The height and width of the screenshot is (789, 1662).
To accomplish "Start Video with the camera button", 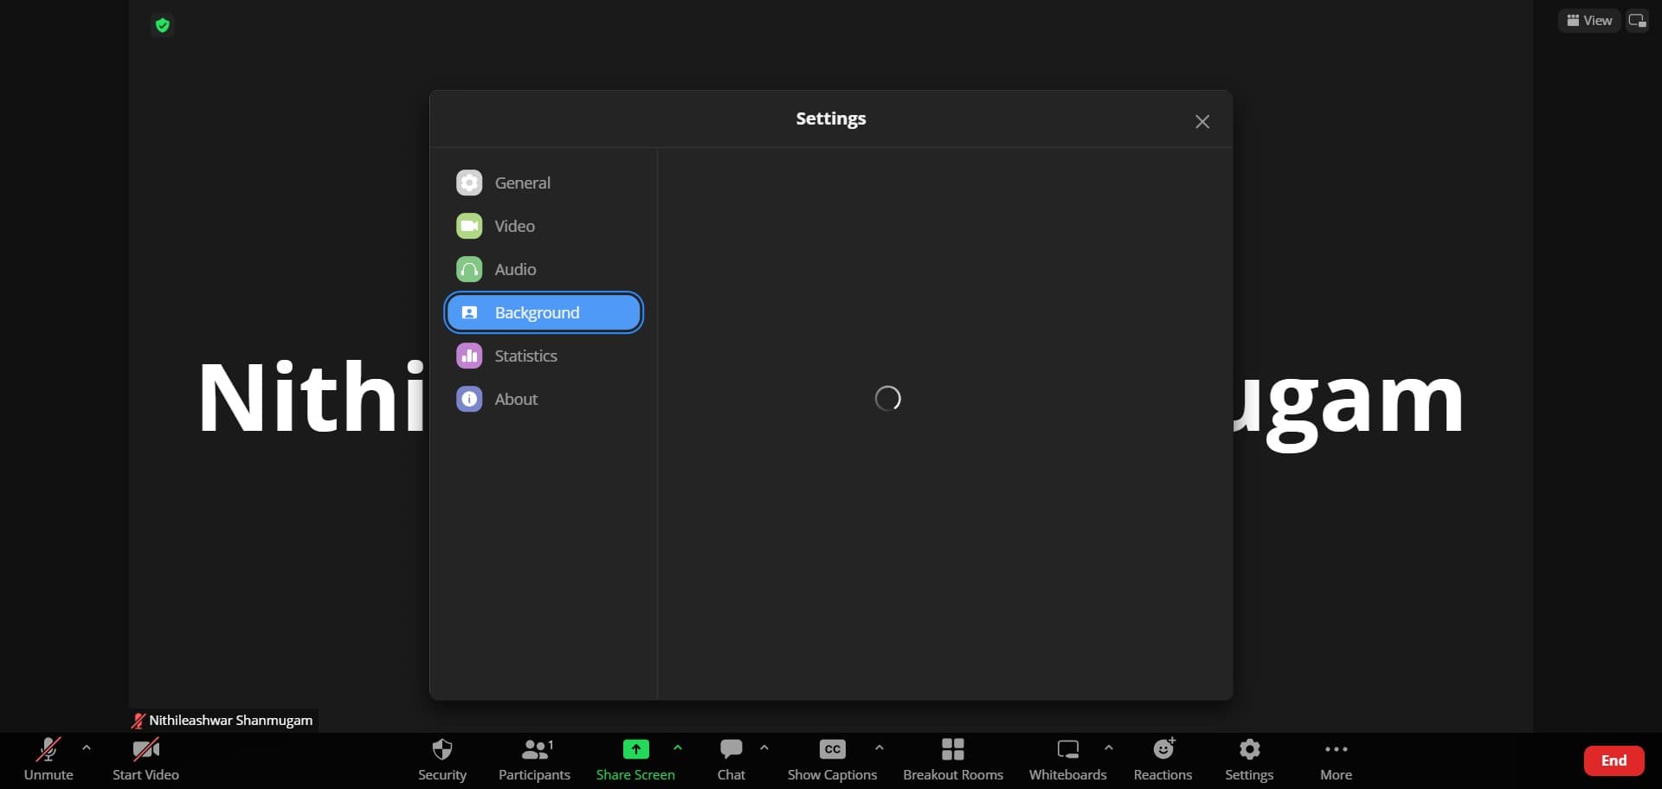I will [145, 750].
